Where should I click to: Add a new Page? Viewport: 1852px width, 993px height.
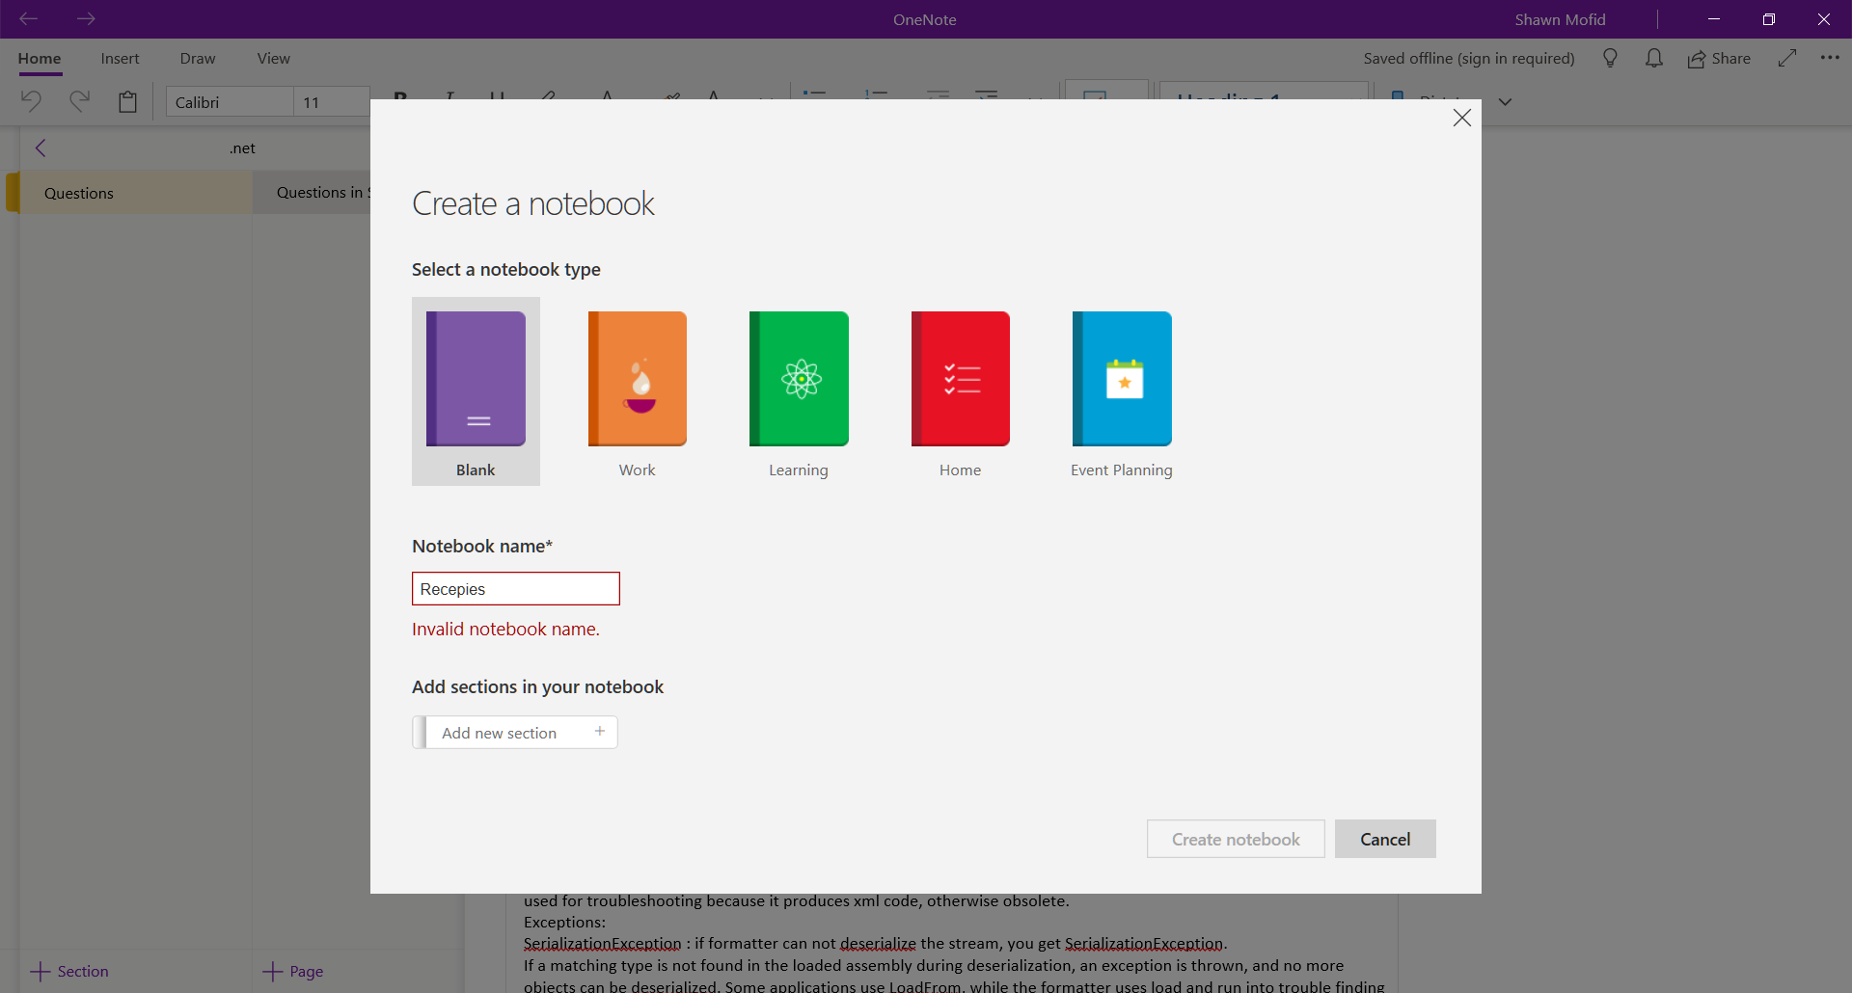[293, 971]
